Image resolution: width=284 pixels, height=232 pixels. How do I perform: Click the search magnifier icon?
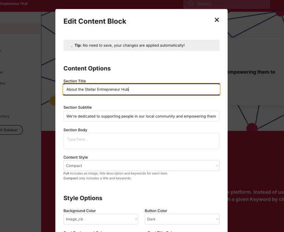point(191,4)
